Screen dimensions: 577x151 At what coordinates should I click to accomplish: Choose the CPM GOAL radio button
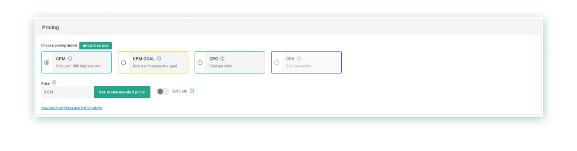(123, 63)
